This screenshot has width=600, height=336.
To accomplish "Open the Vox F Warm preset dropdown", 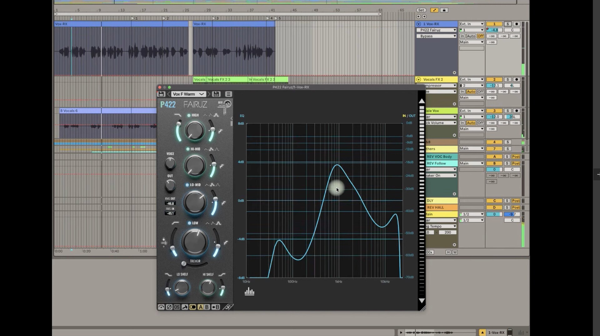I will (188, 94).
